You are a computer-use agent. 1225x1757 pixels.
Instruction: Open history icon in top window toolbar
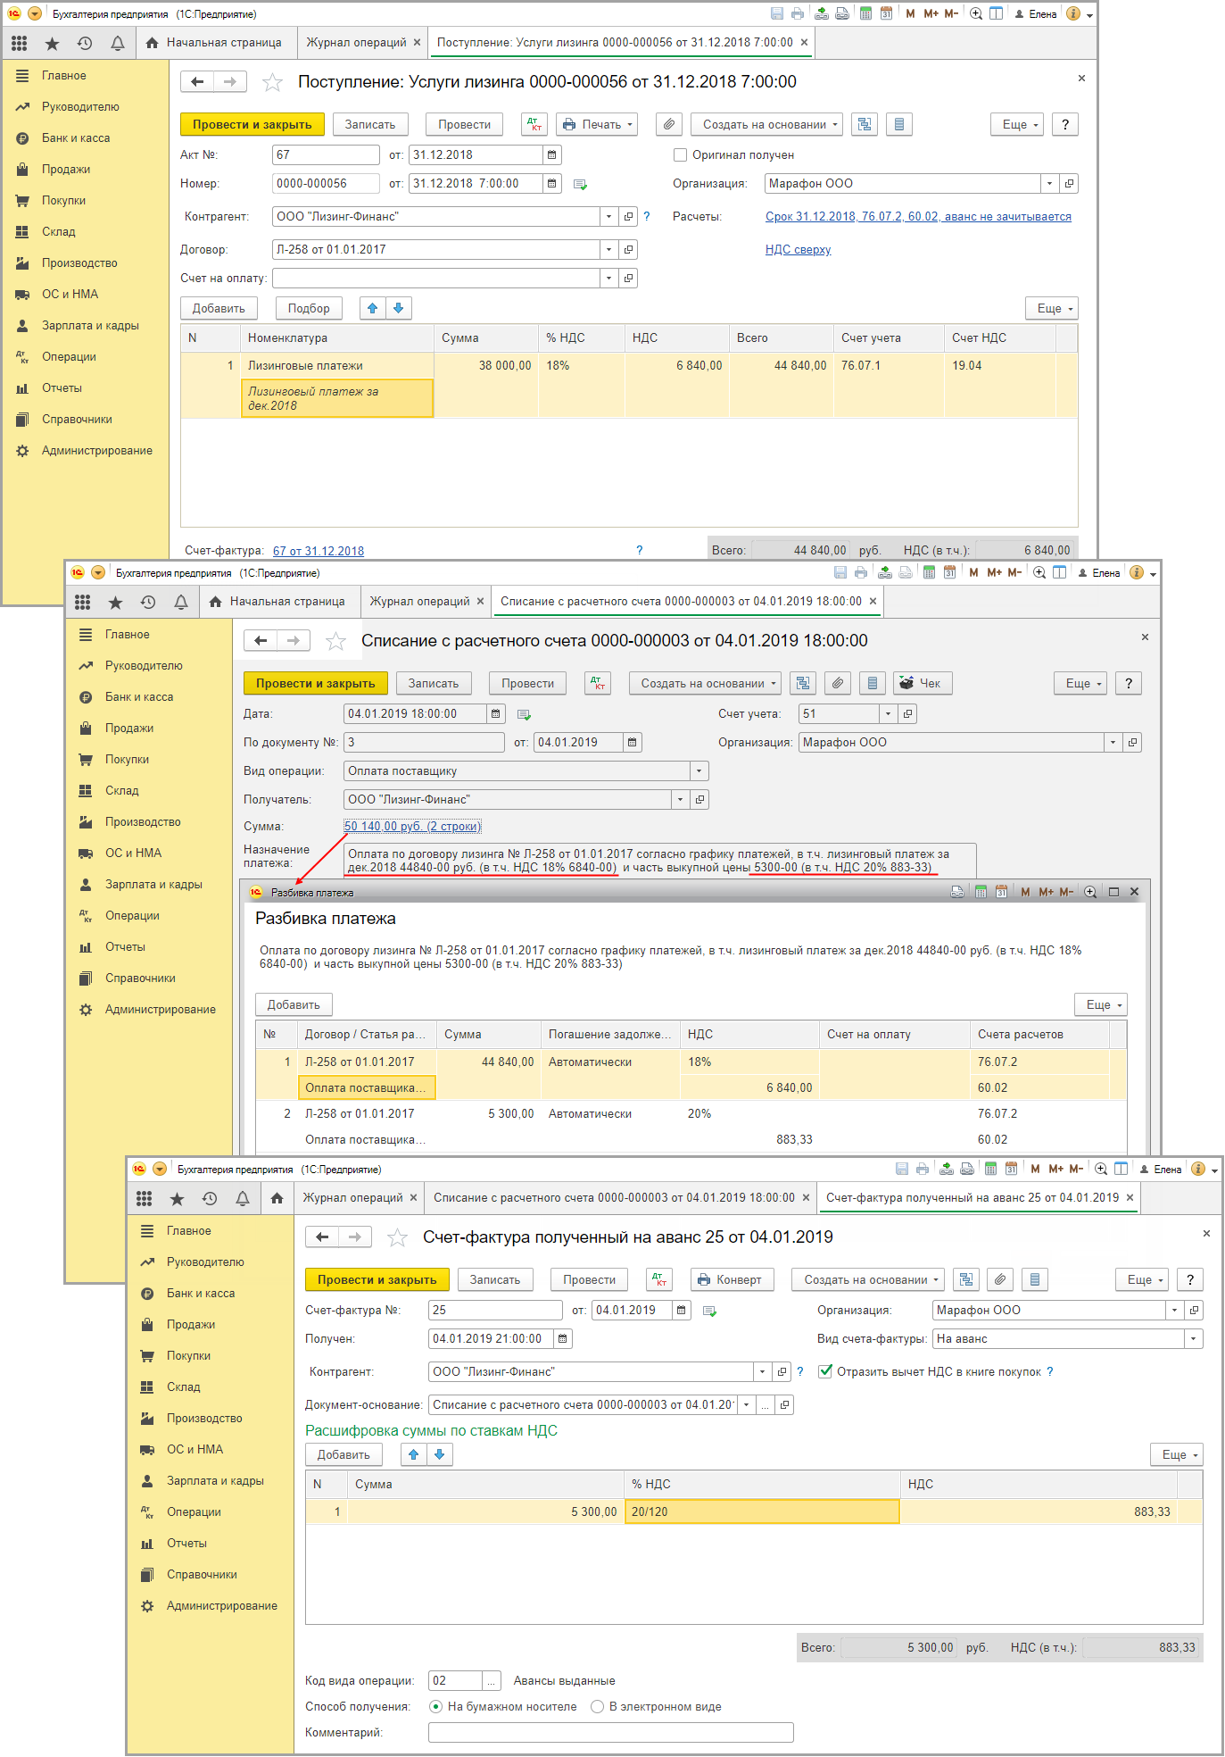[x=85, y=43]
